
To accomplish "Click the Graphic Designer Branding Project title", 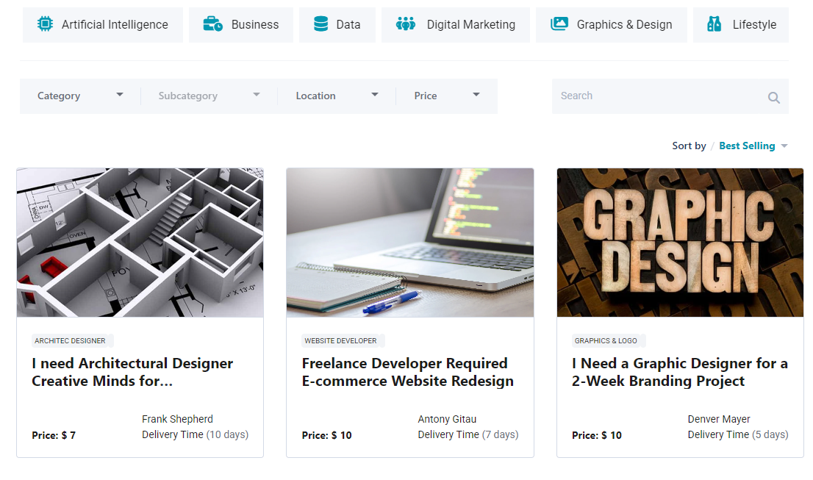I will tap(679, 372).
